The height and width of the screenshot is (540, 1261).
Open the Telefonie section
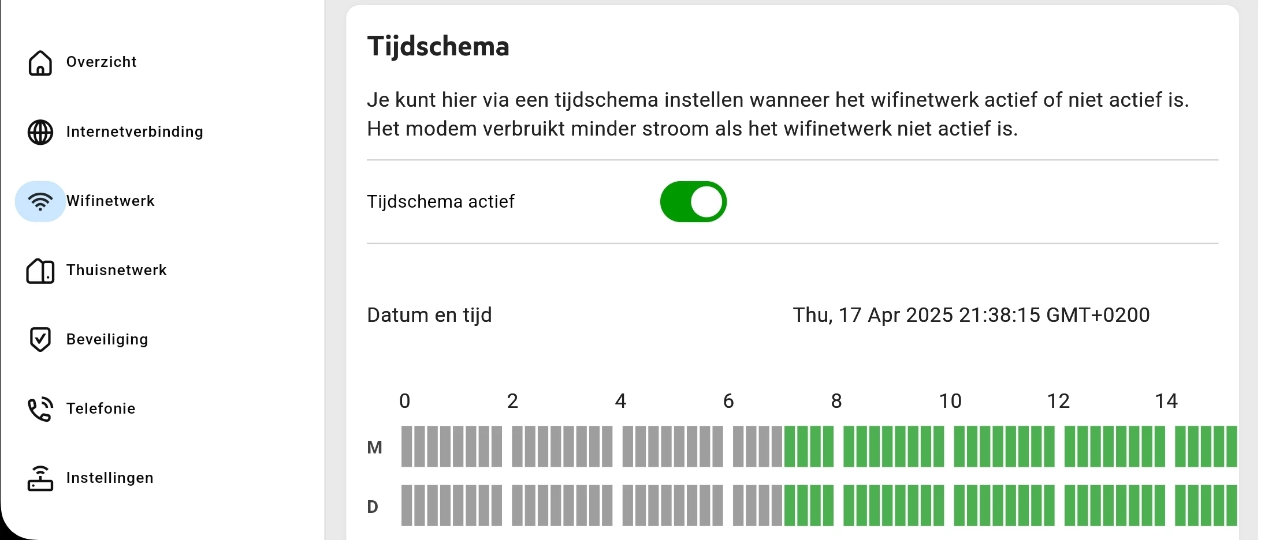point(101,408)
